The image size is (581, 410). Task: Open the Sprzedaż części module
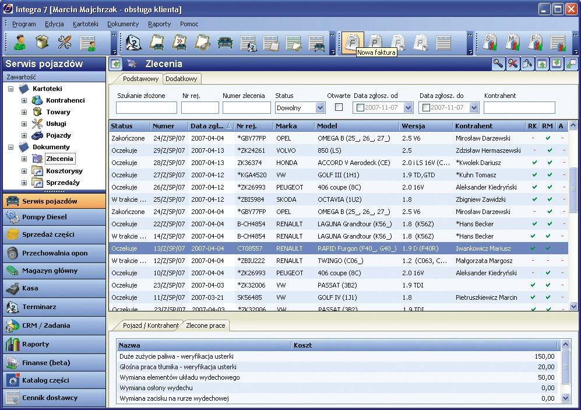(x=54, y=234)
